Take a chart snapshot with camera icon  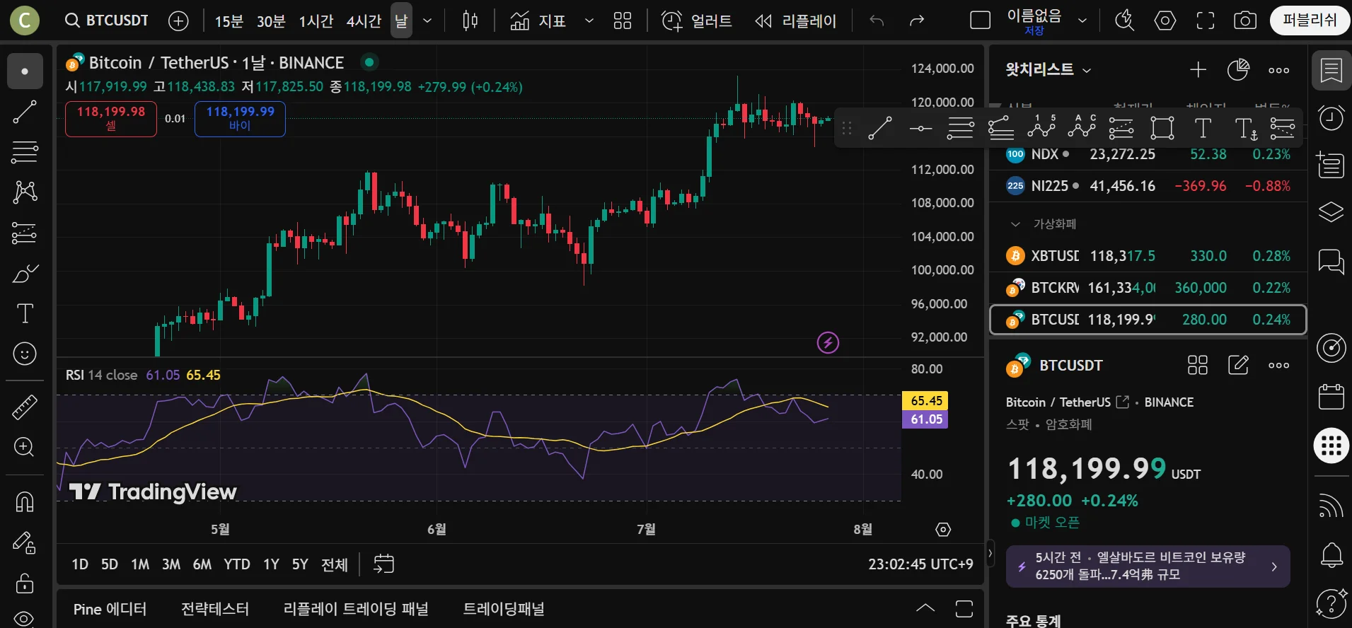click(1244, 21)
